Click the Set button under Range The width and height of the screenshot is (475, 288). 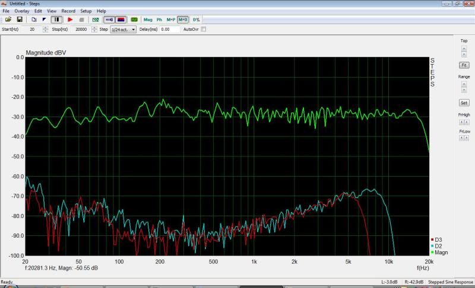(x=464, y=103)
